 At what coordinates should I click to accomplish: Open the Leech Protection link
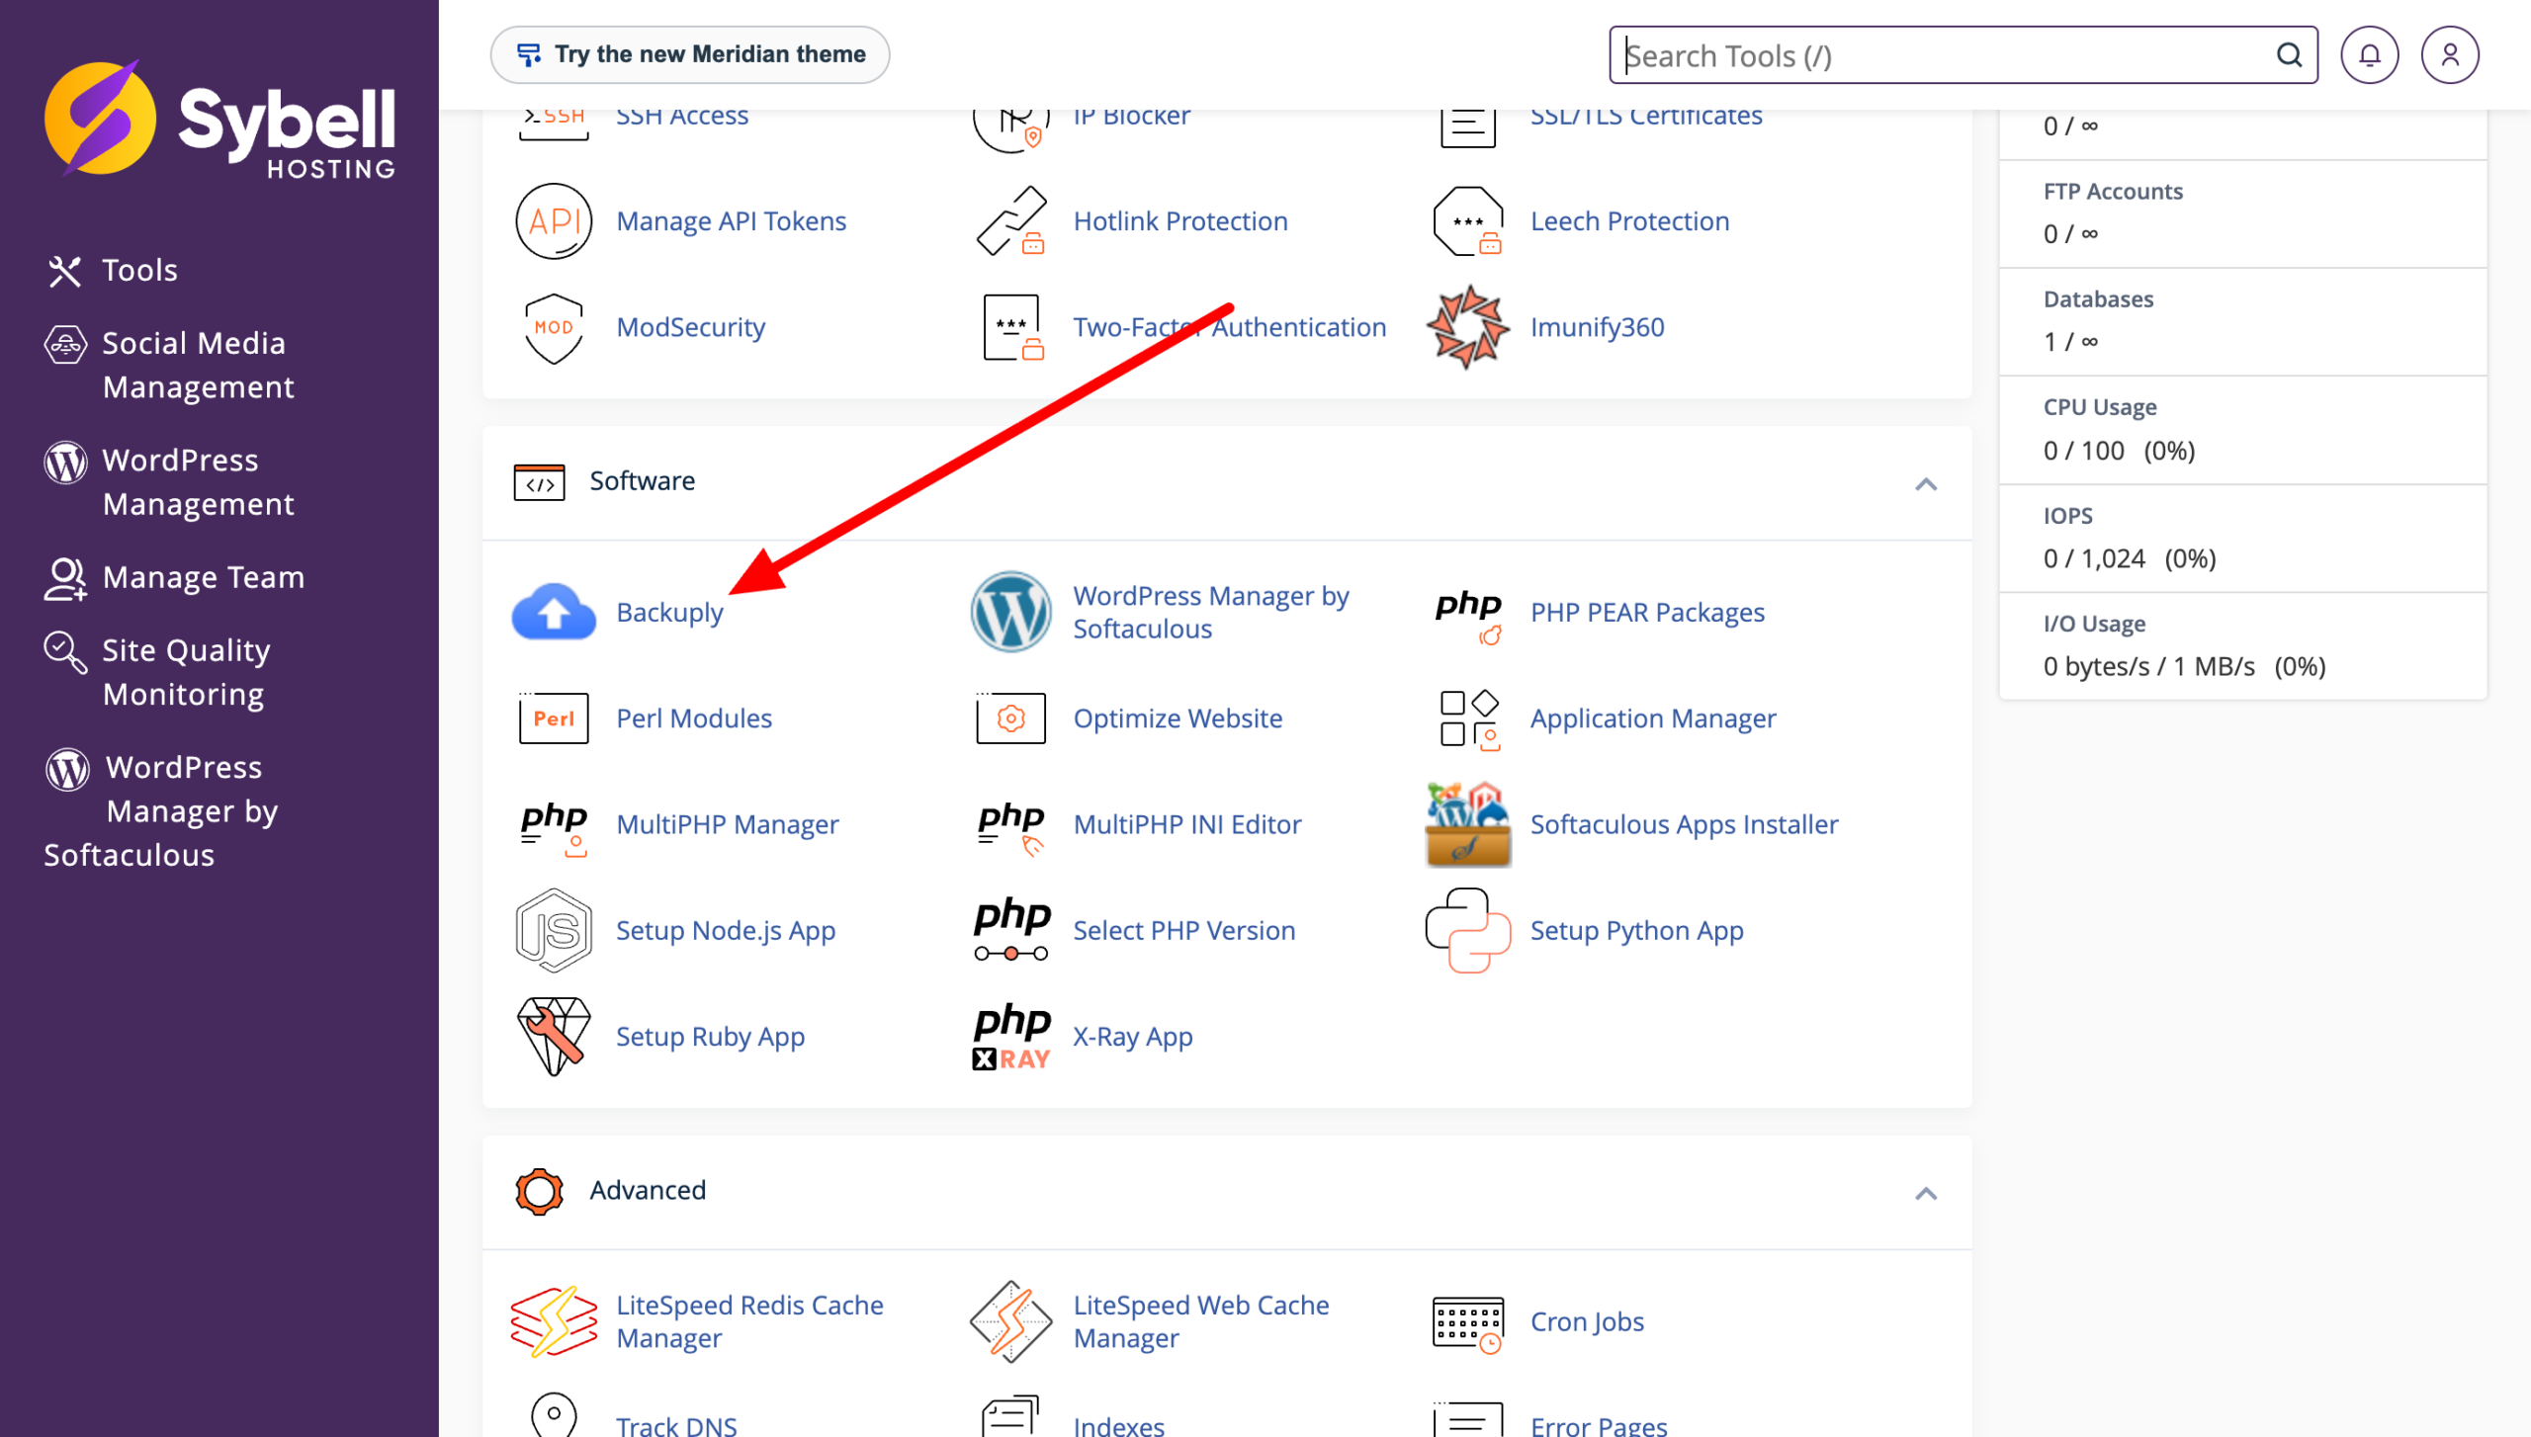(x=1629, y=221)
